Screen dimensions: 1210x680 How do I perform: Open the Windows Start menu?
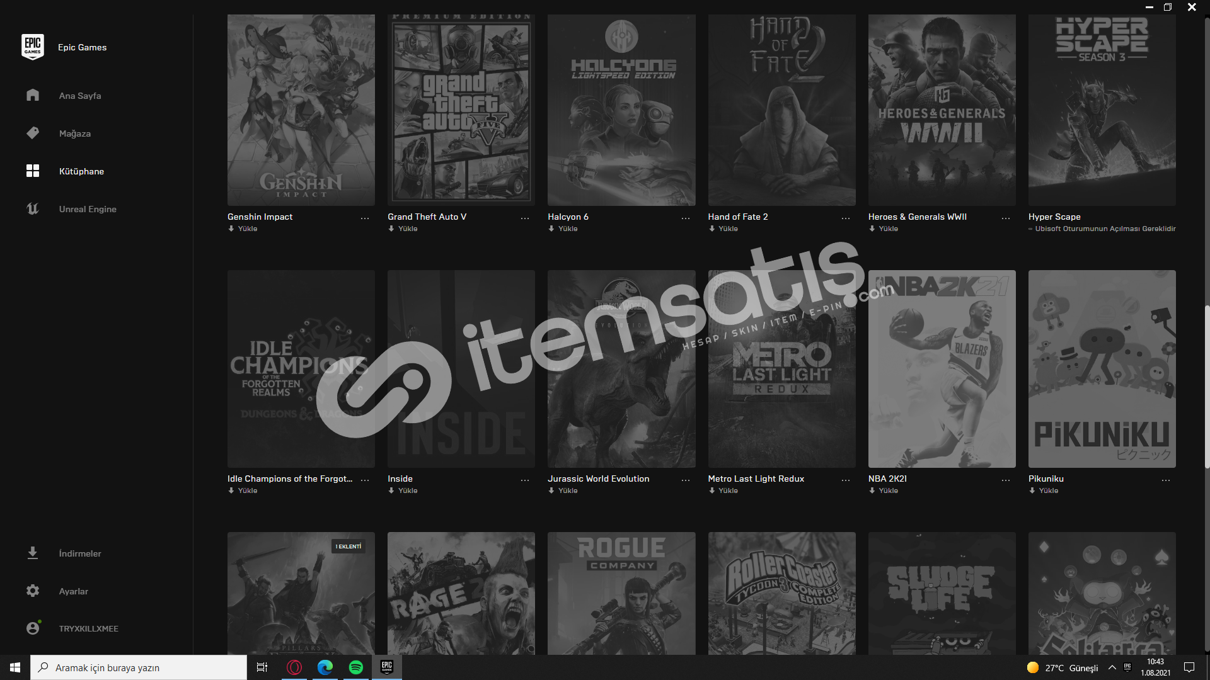pos(15,667)
